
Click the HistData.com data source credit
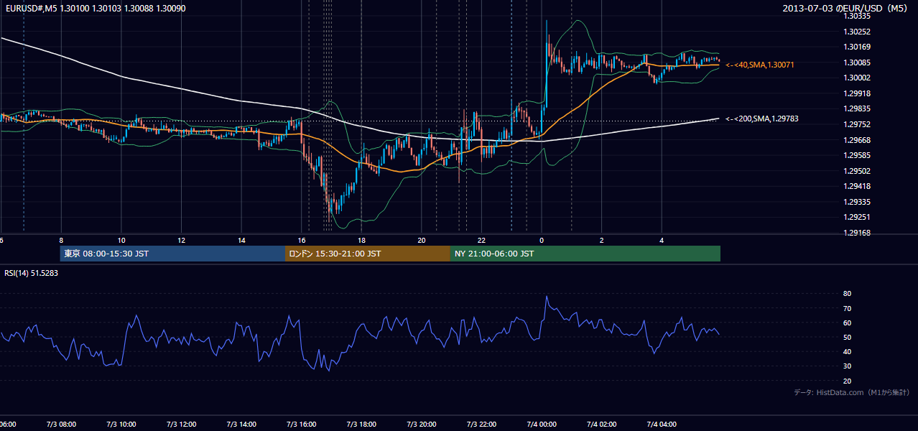[852, 392]
